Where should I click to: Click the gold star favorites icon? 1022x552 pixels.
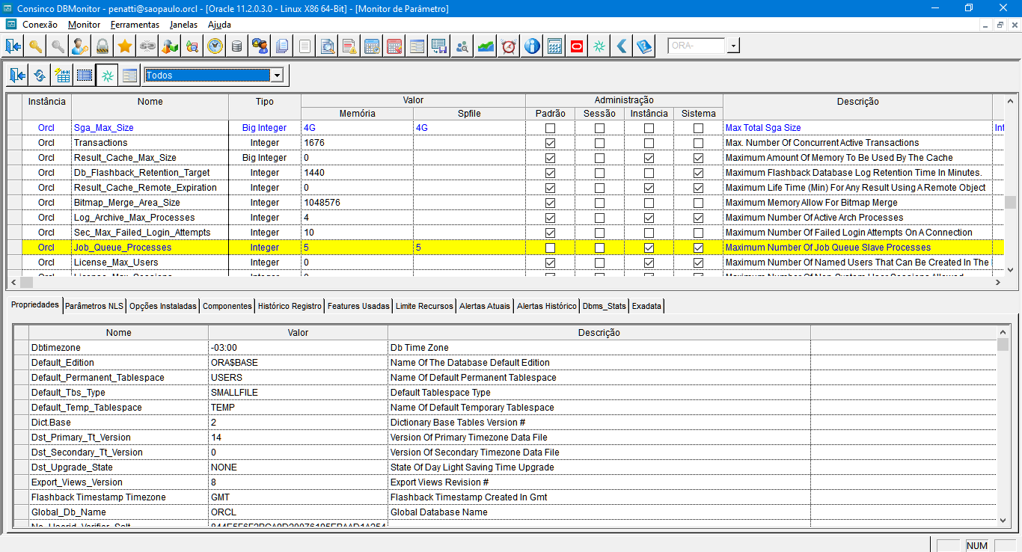point(125,46)
